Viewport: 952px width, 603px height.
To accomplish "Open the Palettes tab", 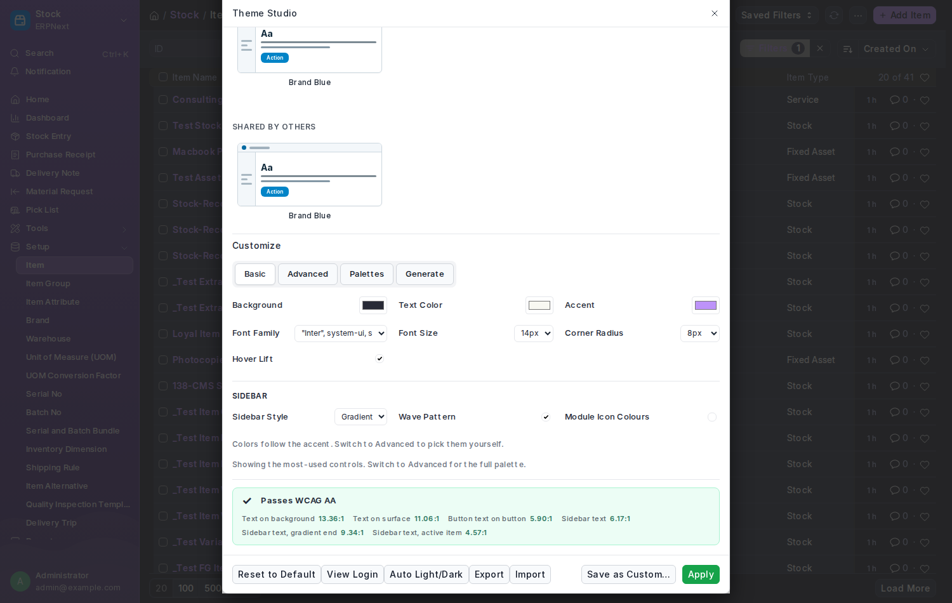I will (x=367, y=274).
